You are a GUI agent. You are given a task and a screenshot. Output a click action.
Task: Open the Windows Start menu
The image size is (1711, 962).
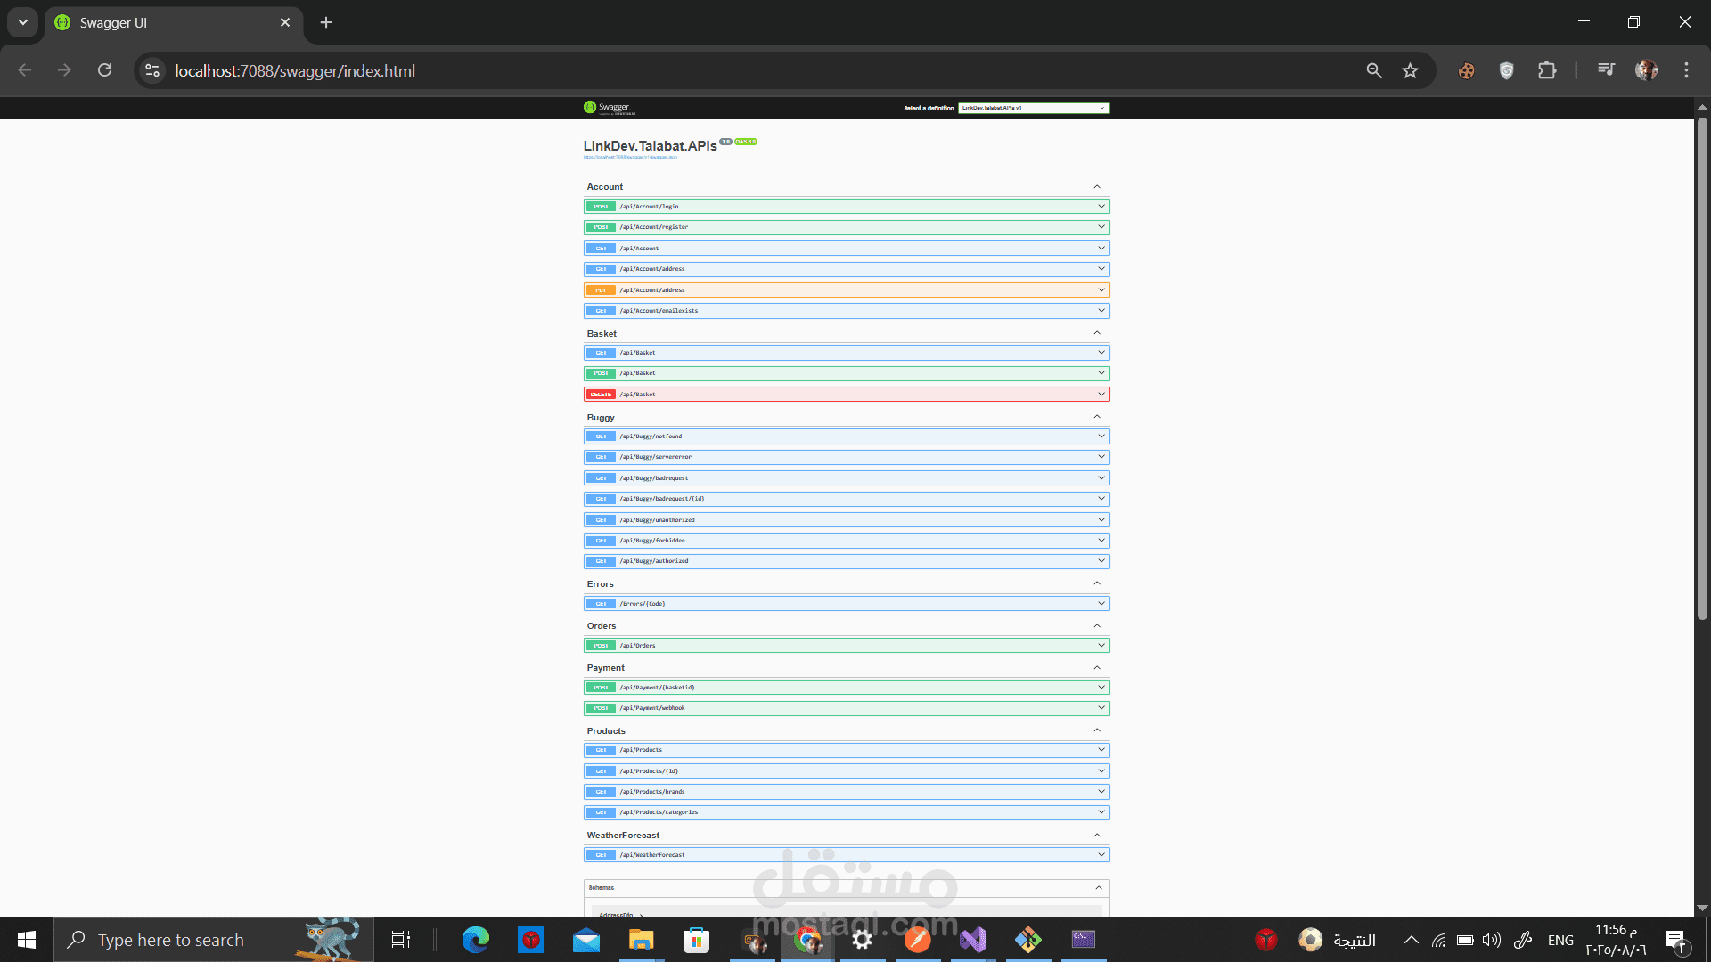click(27, 940)
